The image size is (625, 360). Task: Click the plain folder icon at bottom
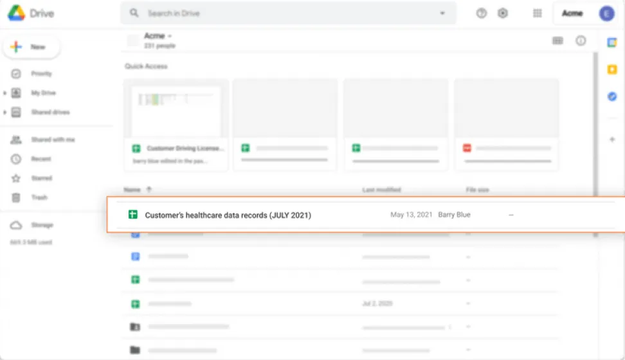point(135,350)
